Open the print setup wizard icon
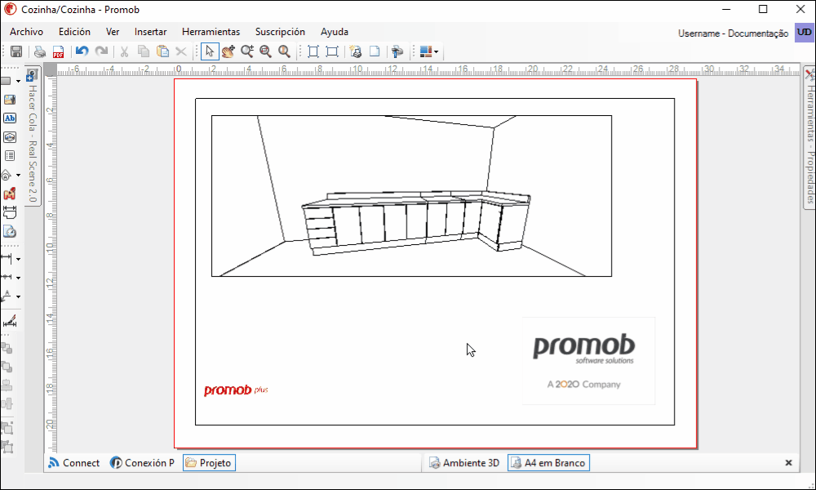The height and width of the screenshot is (490, 816). pos(356,51)
